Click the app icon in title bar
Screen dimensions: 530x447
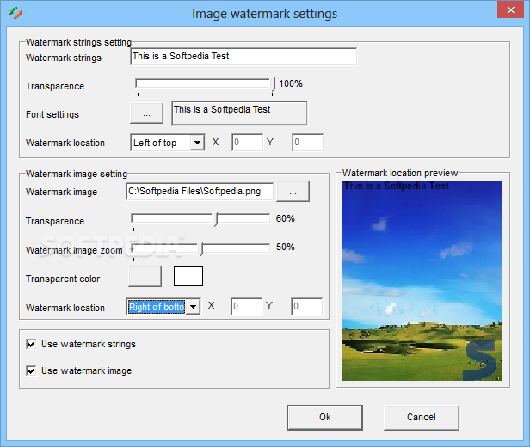15,13
